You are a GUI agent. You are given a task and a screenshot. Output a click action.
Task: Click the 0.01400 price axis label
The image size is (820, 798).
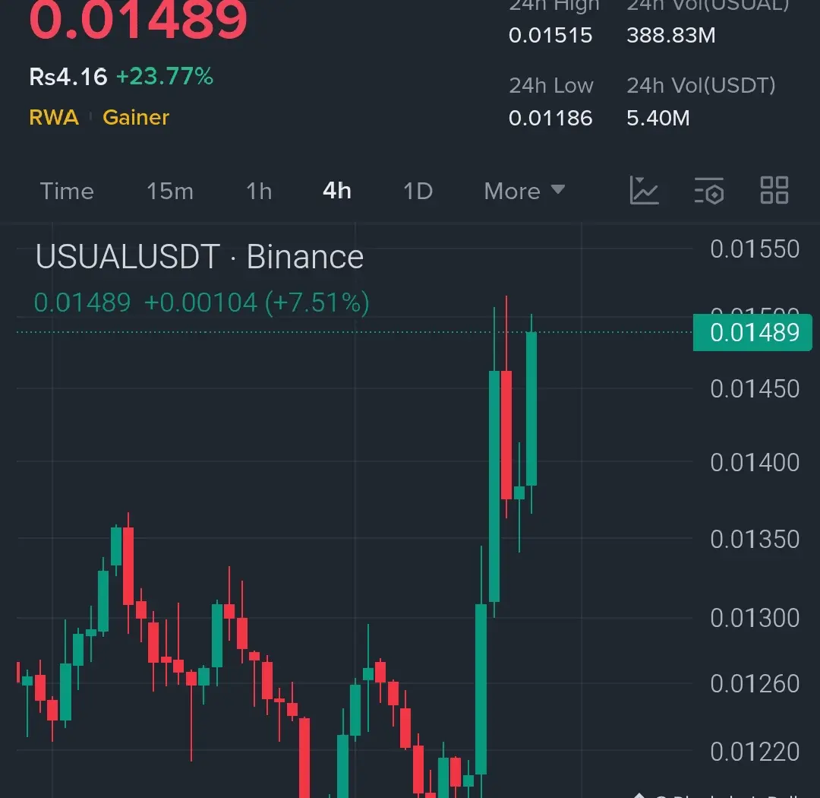(755, 462)
